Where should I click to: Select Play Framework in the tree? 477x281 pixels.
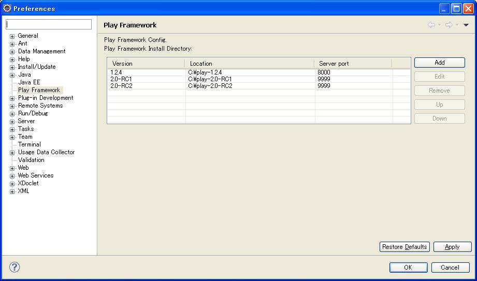click(x=39, y=90)
